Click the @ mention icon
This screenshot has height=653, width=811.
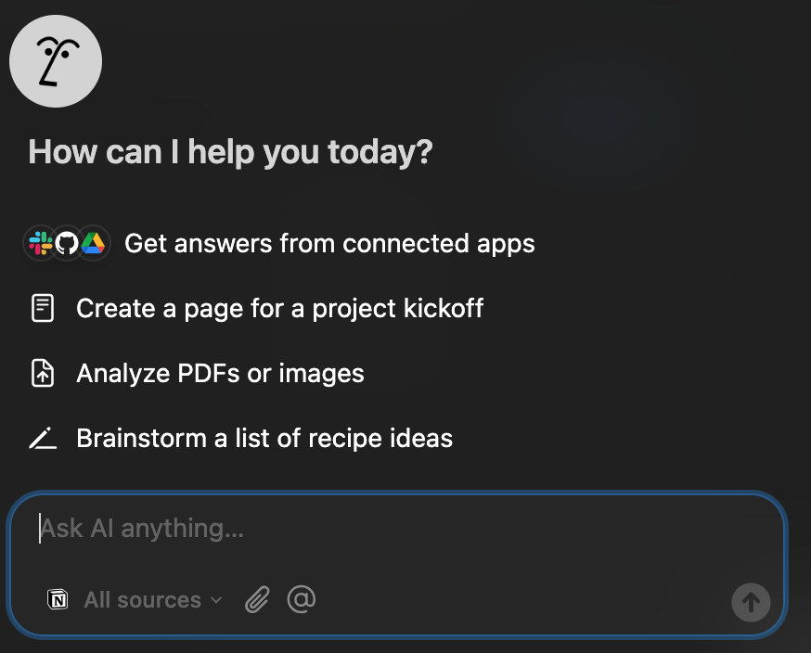(x=301, y=599)
